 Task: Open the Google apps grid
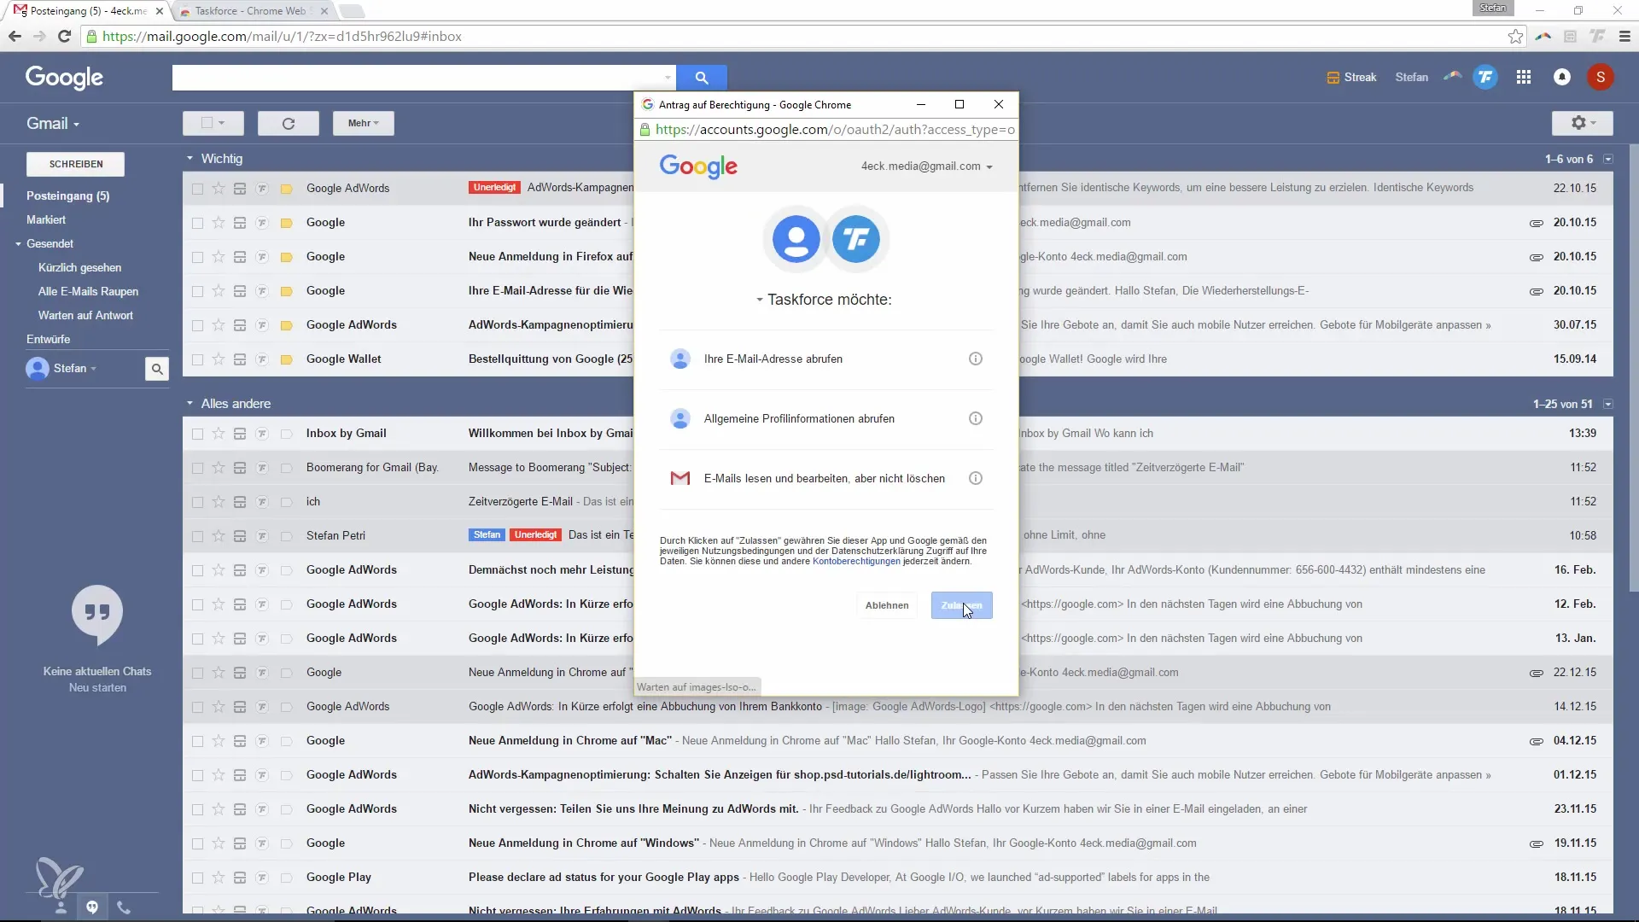[x=1524, y=77]
